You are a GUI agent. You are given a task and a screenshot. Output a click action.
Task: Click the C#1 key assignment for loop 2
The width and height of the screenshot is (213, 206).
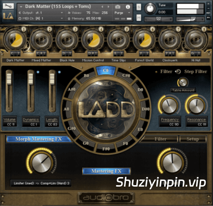[x=41, y=54]
